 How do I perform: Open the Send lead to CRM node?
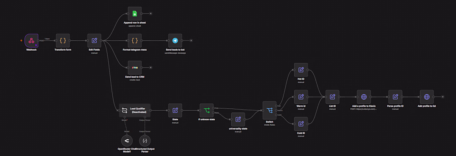[x=135, y=68]
